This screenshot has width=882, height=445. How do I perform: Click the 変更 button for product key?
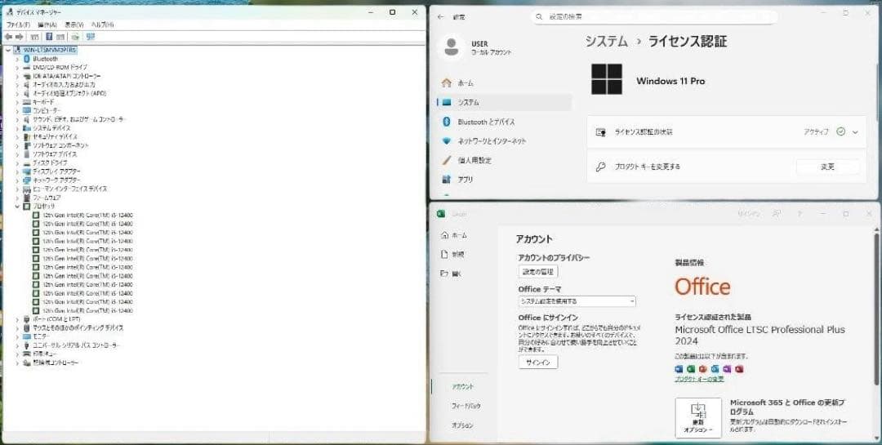point(827,167)
